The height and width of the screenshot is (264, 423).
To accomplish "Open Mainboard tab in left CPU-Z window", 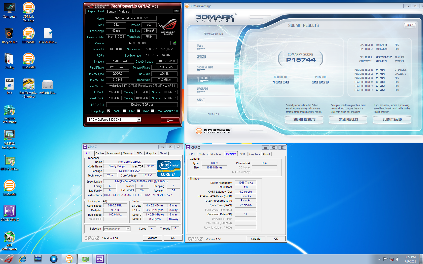I will click(114, 153).
